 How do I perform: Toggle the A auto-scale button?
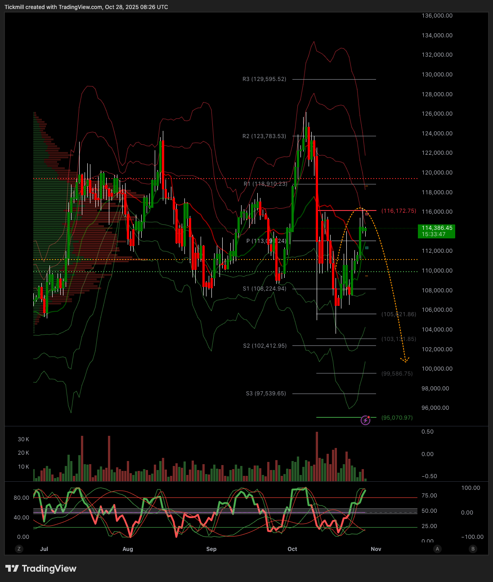click(437, 549)
